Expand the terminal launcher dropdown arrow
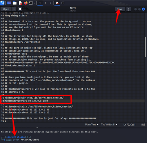The height and width of the screenshot is (143, 147). click(x=34, y=3)
